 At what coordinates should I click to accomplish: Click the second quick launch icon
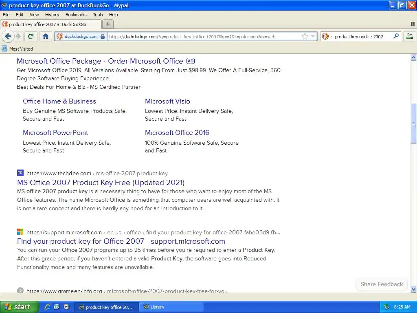(x=57, y=307)
